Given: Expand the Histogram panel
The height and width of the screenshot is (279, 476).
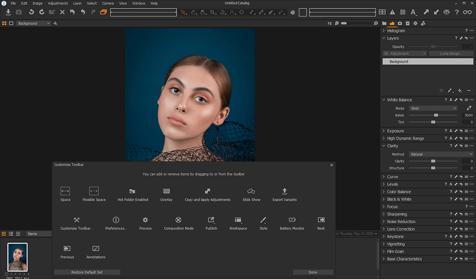Looking at the screenshot, I should tap(384, 31).
